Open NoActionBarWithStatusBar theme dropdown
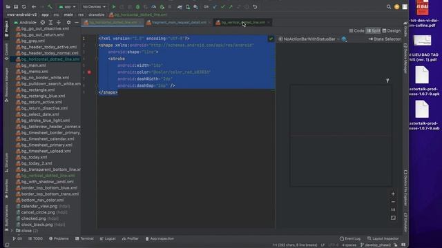 pos(309,39)
